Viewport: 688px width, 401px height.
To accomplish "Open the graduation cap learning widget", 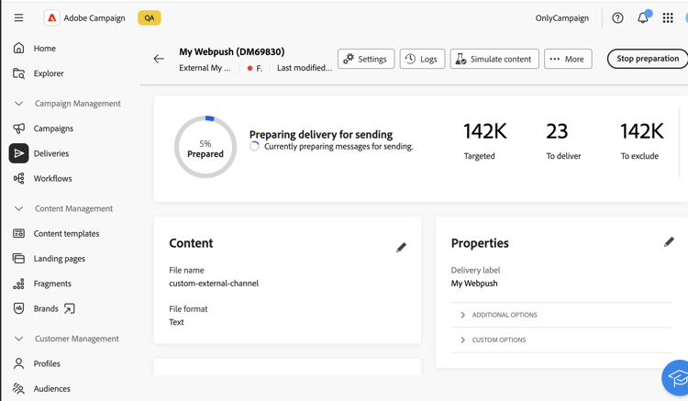I will [678, 378].
